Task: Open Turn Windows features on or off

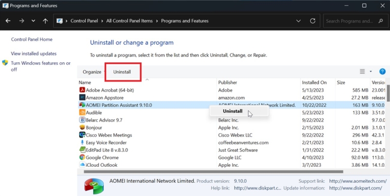Action: (x=40, y=66)
